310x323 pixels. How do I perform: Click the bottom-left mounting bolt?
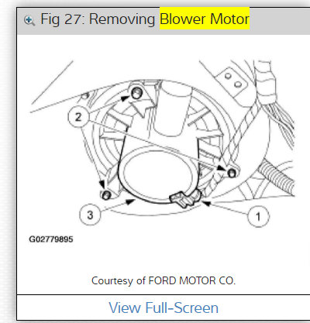click(106, 195)
